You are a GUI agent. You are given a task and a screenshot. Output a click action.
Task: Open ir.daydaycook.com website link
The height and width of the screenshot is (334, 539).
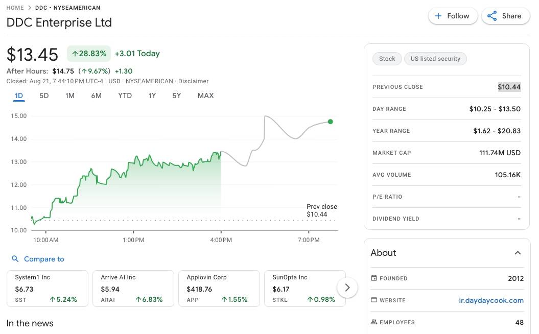pos(491,300)
